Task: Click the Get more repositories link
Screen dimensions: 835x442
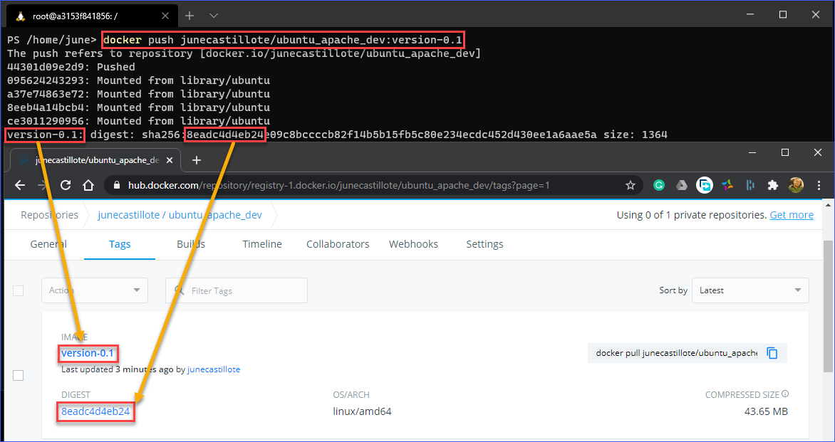Action: [x=792, y=215]
